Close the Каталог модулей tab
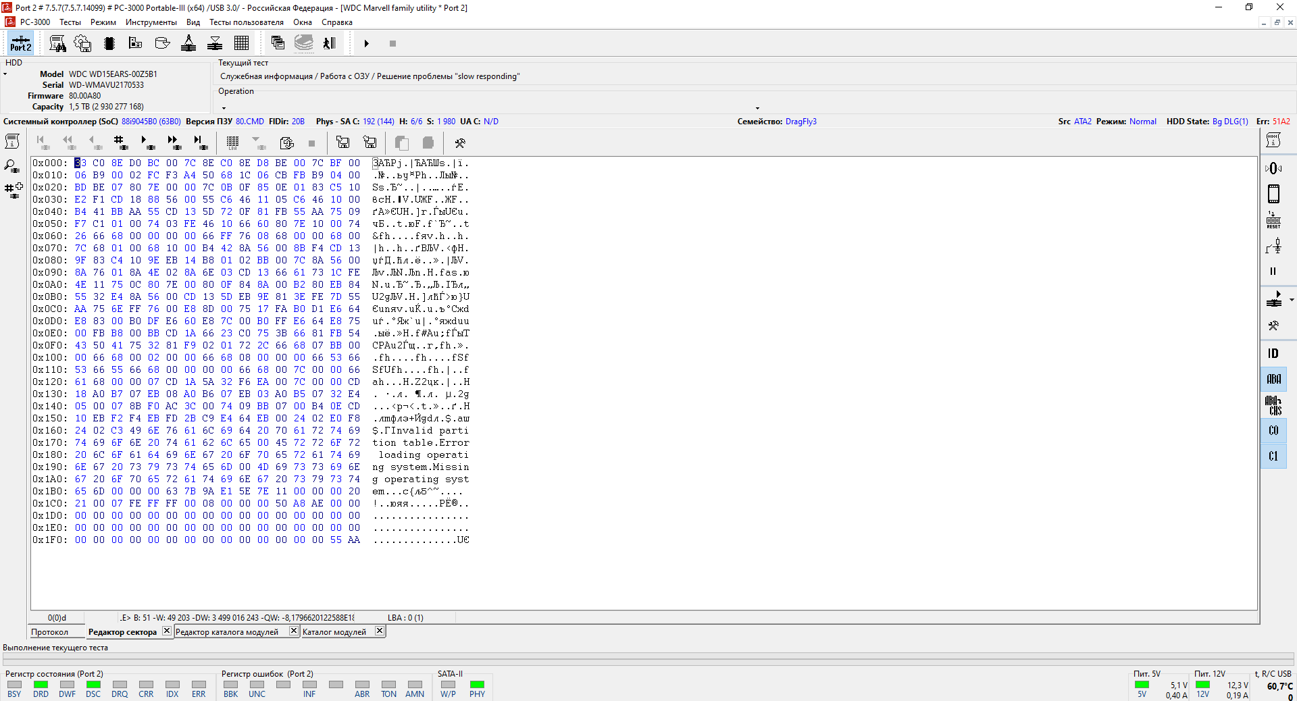Viewport: 1297px width, 701px height. (380, 631)
